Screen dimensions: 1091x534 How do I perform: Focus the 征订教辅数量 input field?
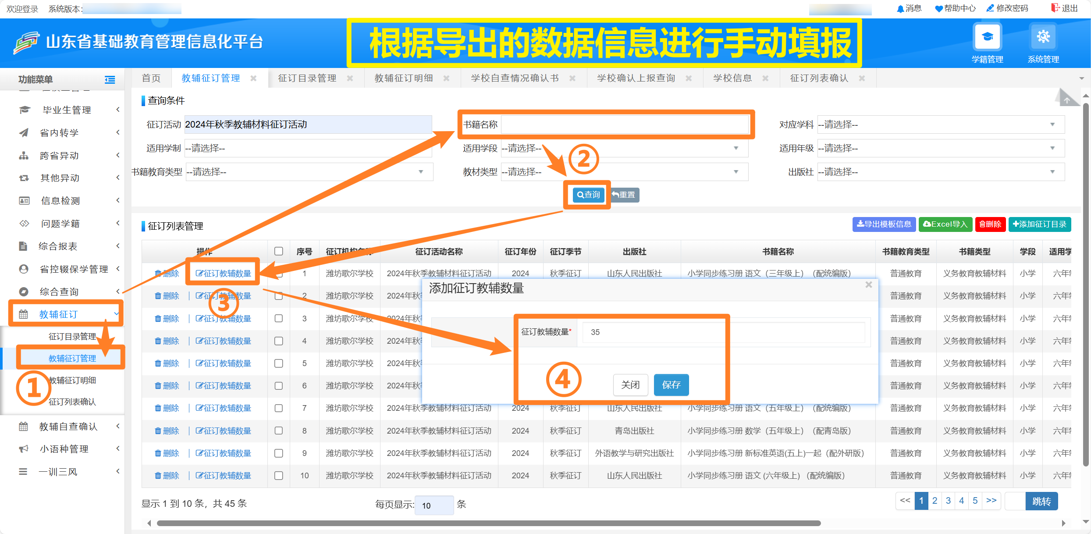coord(723,332)
